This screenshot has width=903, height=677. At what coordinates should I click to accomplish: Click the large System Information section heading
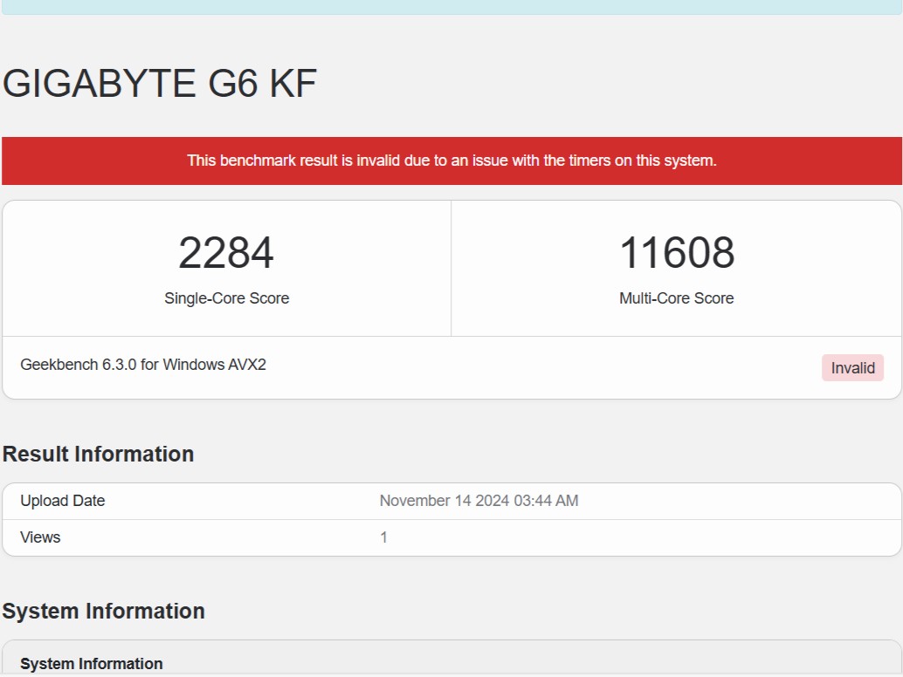[104, 611]
